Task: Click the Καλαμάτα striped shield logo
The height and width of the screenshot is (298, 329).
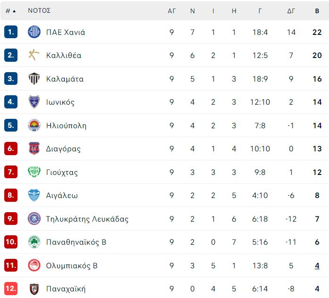Action: (x=34, y=78)
